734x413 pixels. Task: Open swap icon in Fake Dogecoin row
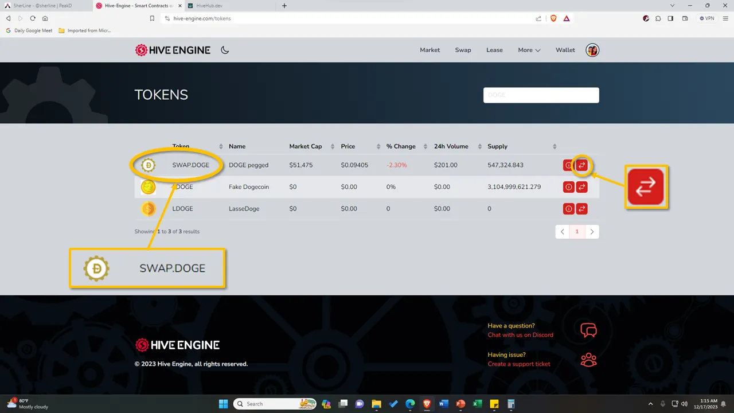[x=581, y=187]
